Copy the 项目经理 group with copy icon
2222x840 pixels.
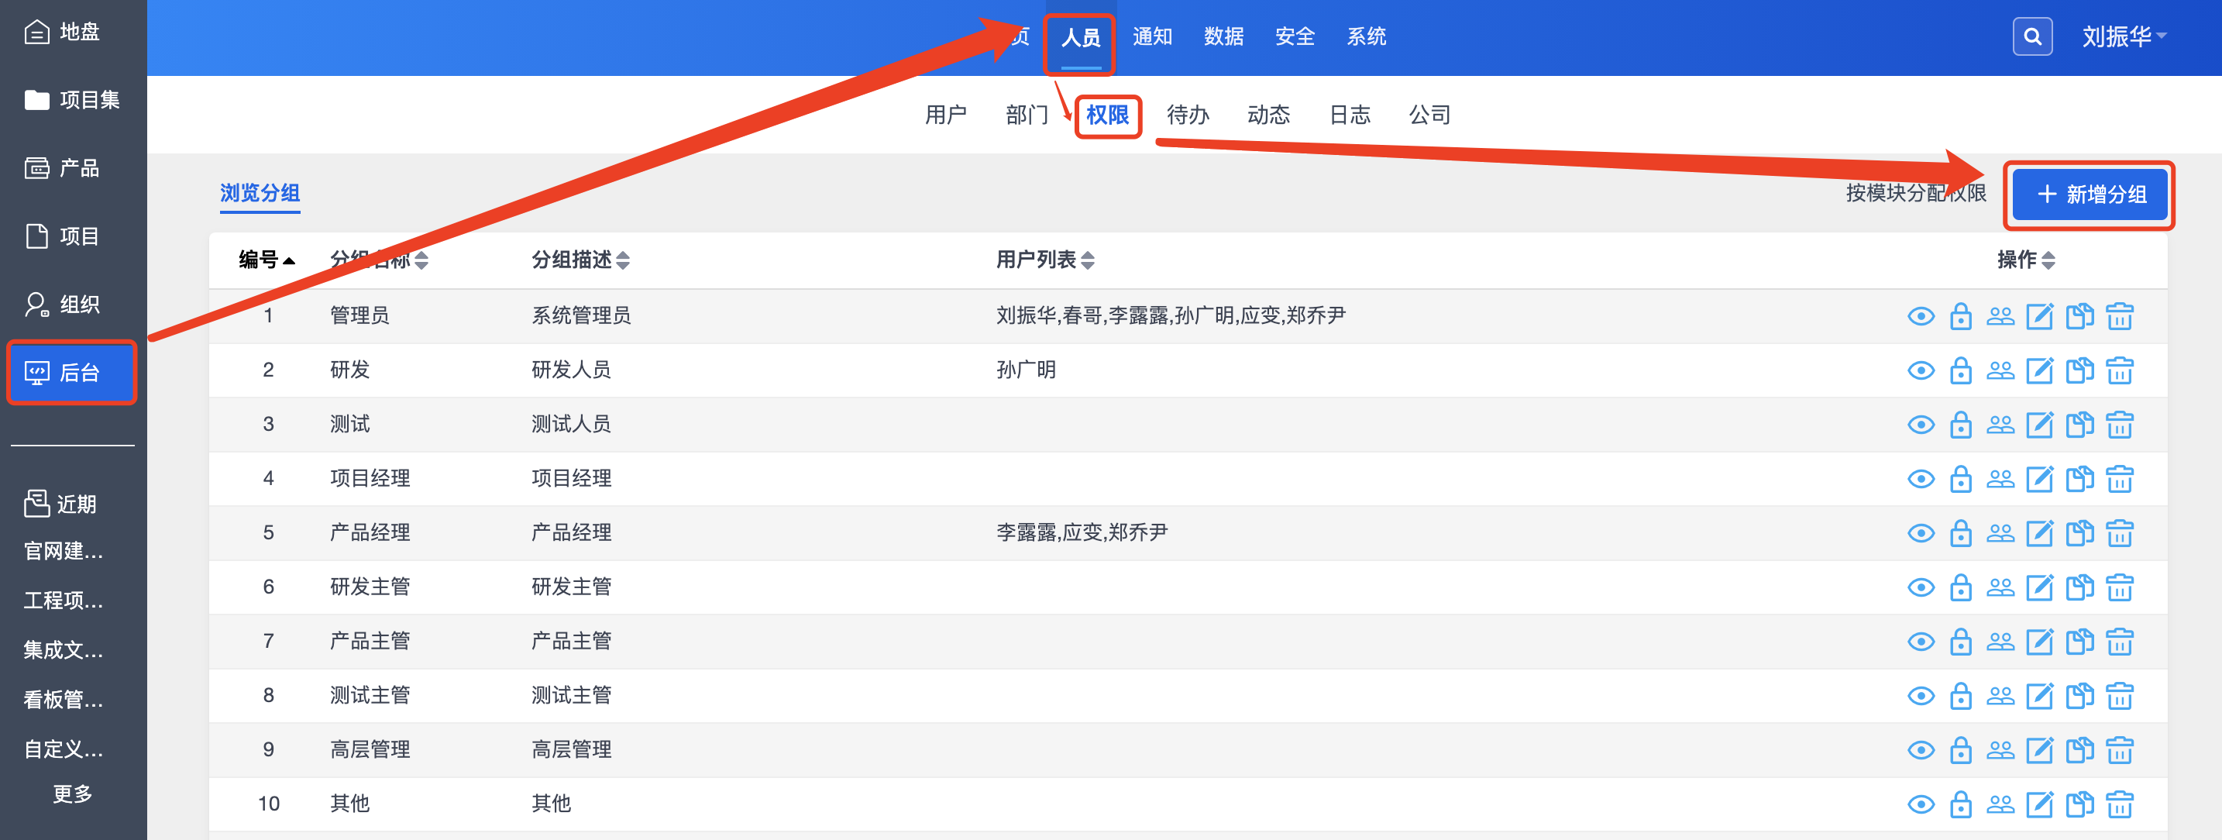pyautogui.click(x=2079, y=480)
